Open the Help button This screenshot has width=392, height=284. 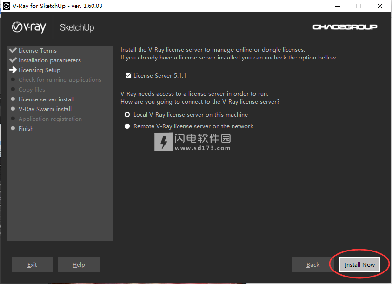(x=79, y=265)
